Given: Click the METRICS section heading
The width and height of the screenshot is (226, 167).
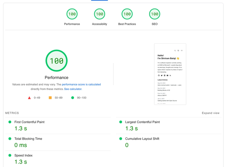Looking at the screenshot, I should [x=12, y=113].
